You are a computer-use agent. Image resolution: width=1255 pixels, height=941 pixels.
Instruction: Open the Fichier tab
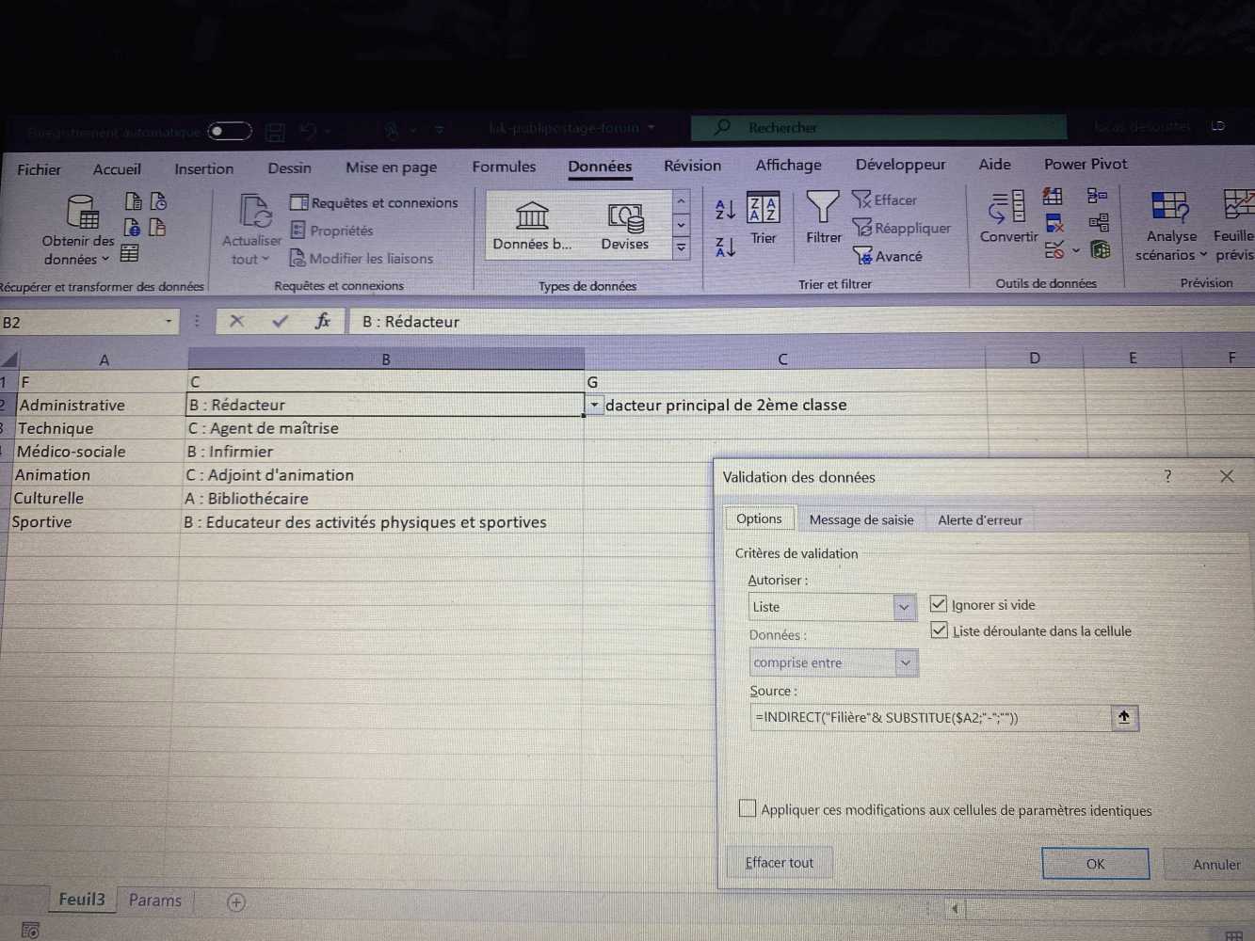click(x=39, y=169)
